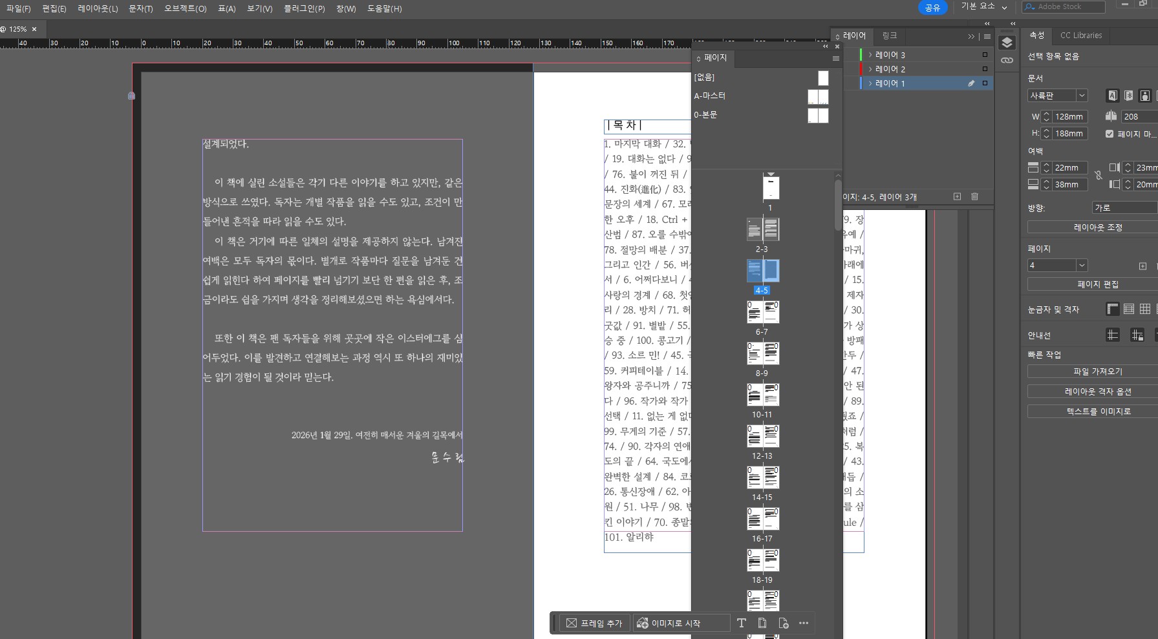Toggle the rulers icon under 눈금자 및 격자
Viewport: 1158px width, 639px height.
(1113, 309)
